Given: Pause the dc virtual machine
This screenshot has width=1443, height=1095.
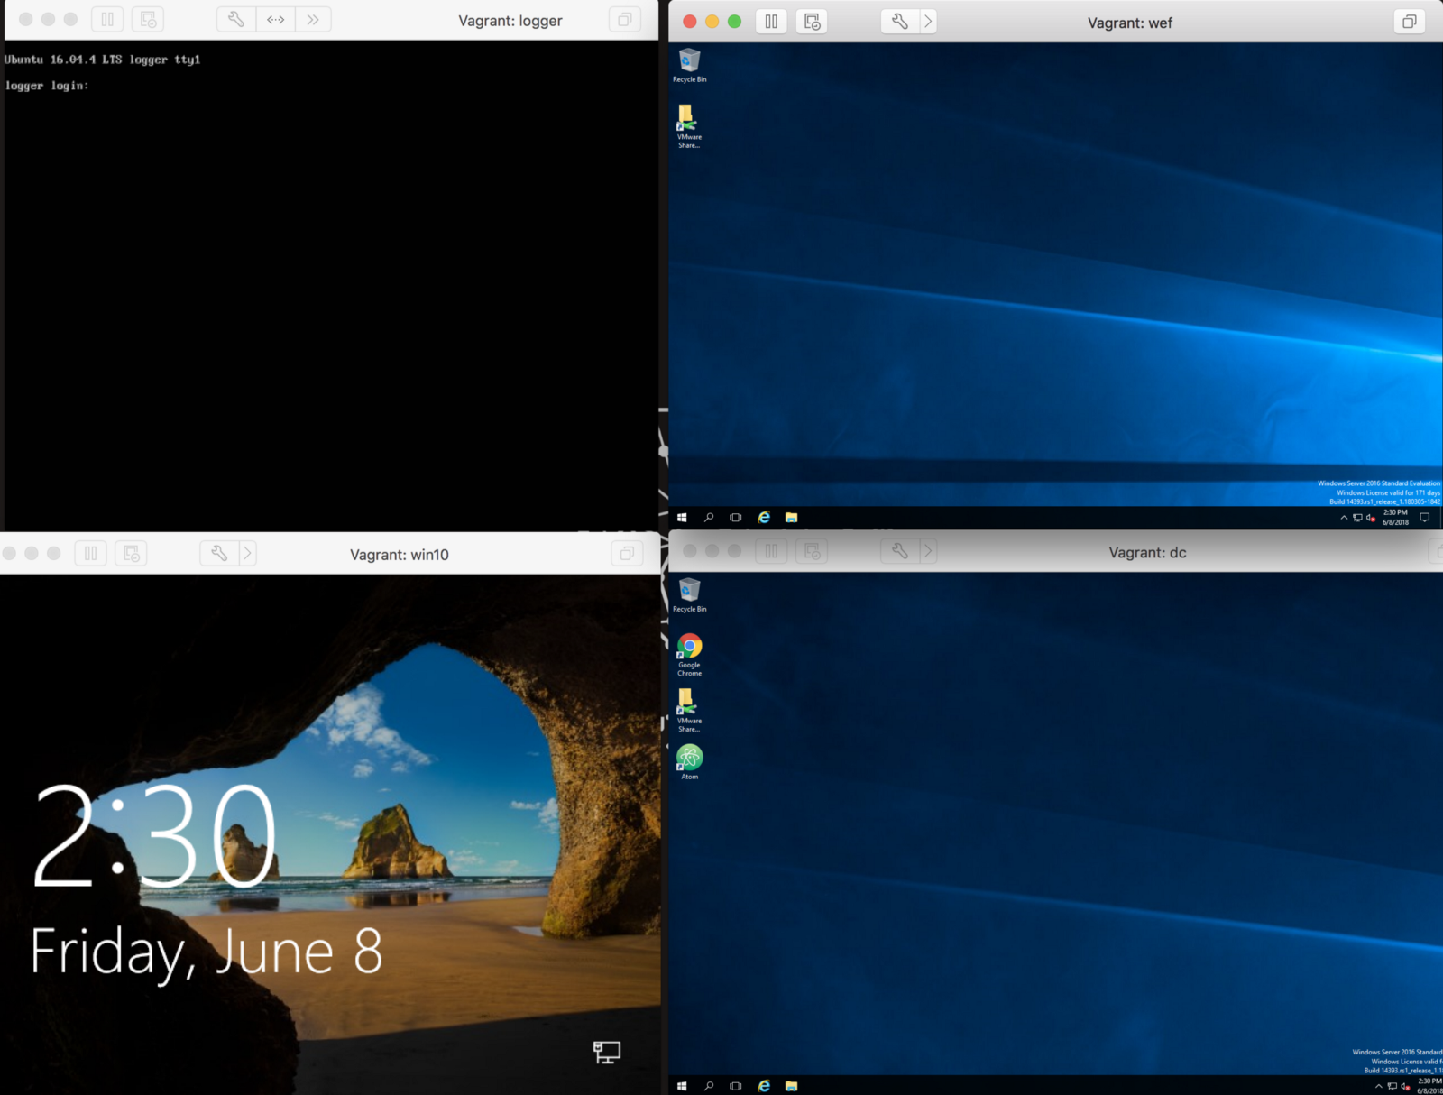Looking at the screenshot, I should tap(771, 550).
